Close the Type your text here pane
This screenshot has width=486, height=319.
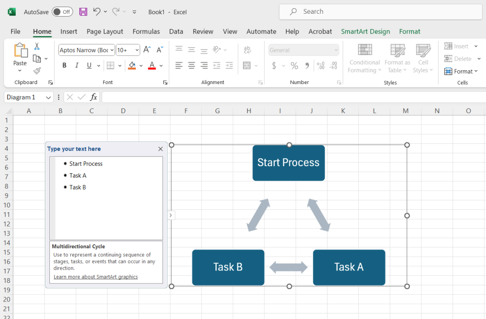coord(160,149)
